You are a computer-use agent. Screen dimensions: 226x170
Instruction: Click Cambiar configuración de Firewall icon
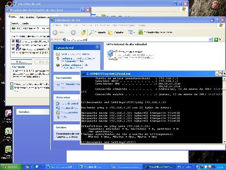(58, 65)
